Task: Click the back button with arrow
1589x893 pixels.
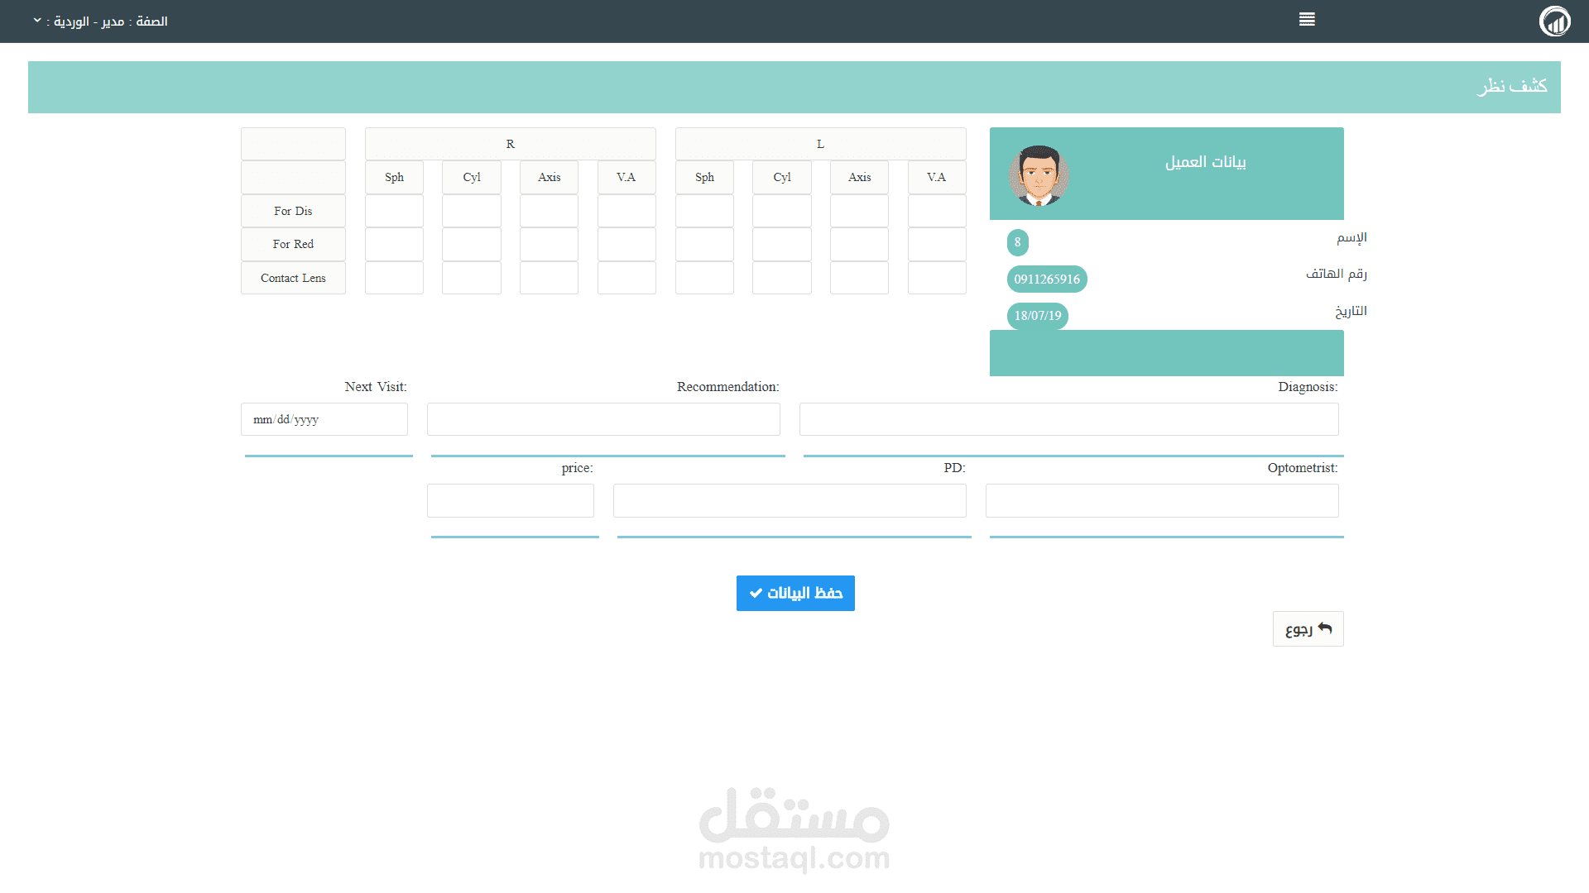Action: pos(1308,629)
